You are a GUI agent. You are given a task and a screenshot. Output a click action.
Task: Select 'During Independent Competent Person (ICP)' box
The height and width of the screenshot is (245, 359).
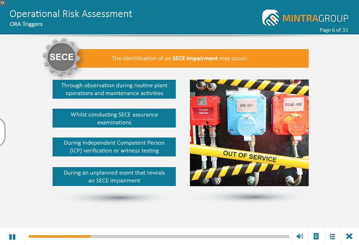pyautogui.click(x=114, y=147)
